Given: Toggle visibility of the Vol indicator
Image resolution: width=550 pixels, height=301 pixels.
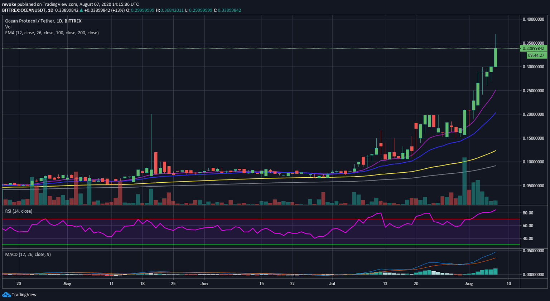Looking at the screenshot, I should [8, 27].
